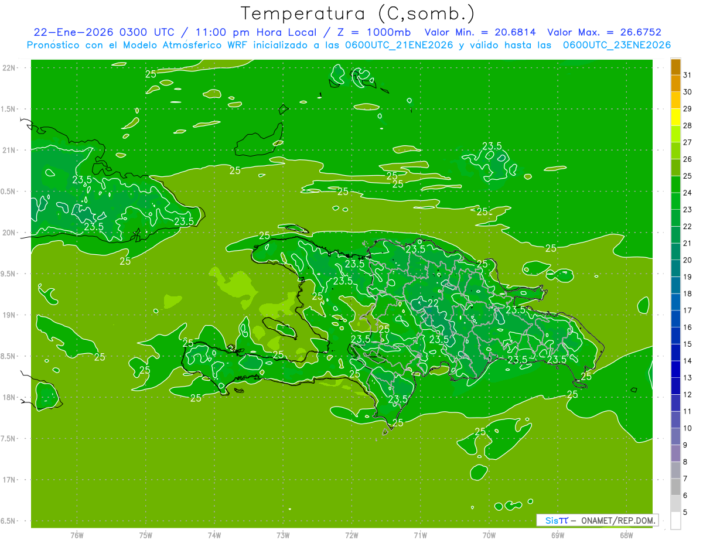Click the legend swatch between 24 and 25
The image size is (703, 543).
(x=675, y=185)
